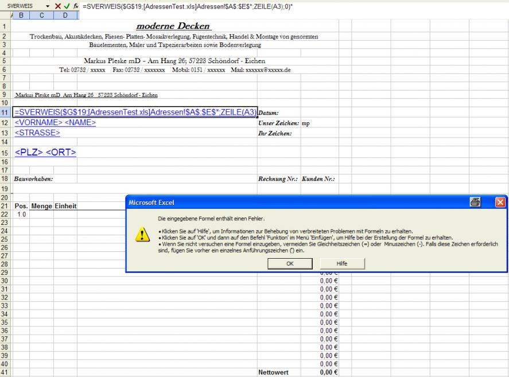The width and height of the screenshot is (509, 377).
Task: Click the 'Bauelementen, Maler und Tapezierarbeiten' line
Action: 175,45
